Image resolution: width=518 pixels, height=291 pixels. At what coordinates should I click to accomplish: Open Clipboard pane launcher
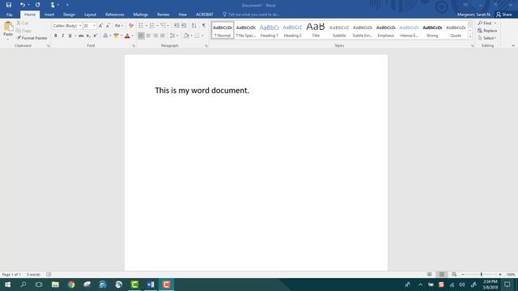click(x=49, y=46)
